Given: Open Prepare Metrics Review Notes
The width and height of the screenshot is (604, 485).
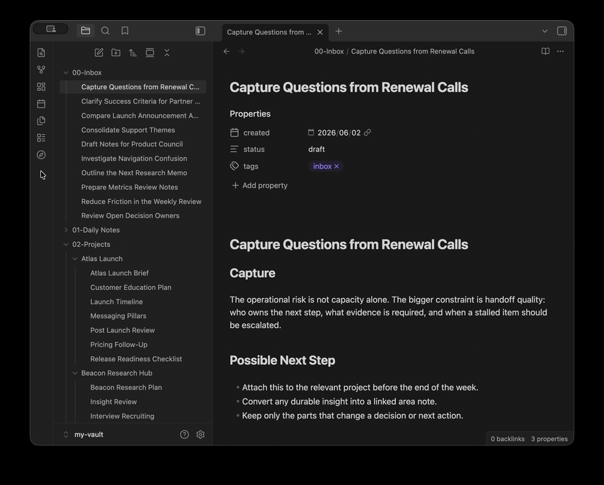Looking at the screenshot, I should tap(130, 187).
